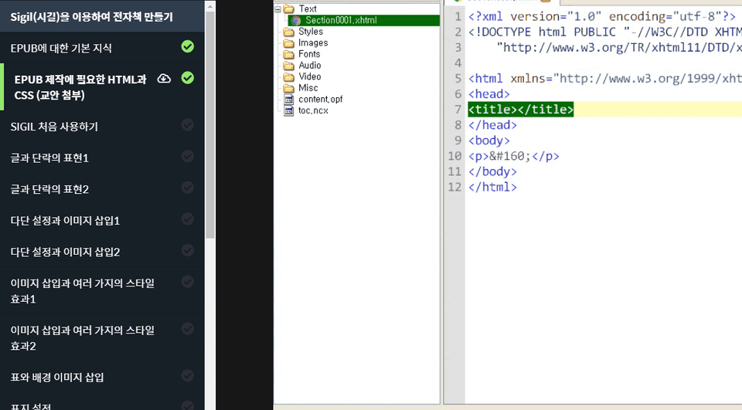Select the Misc folder
Image resolution: width=742 pixels, height=410 pixels.
(x=308, y=88)
